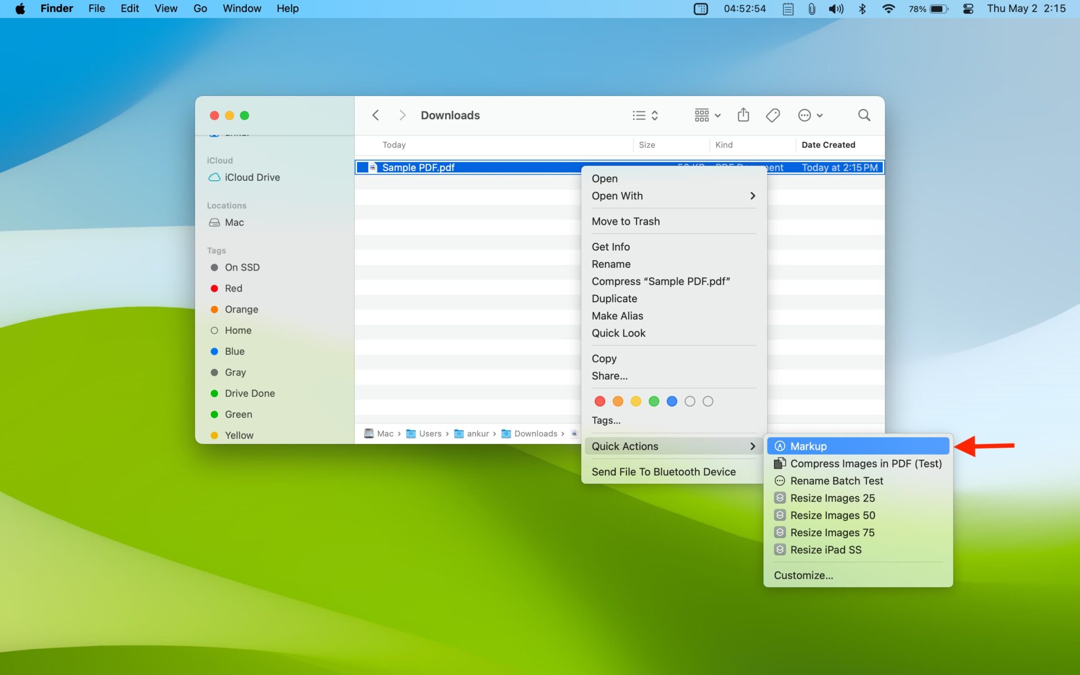Select Rename Batch Test quick action
Viewport: 1080px width, 675px height.
pyautogui.click(x=858, y=481)
